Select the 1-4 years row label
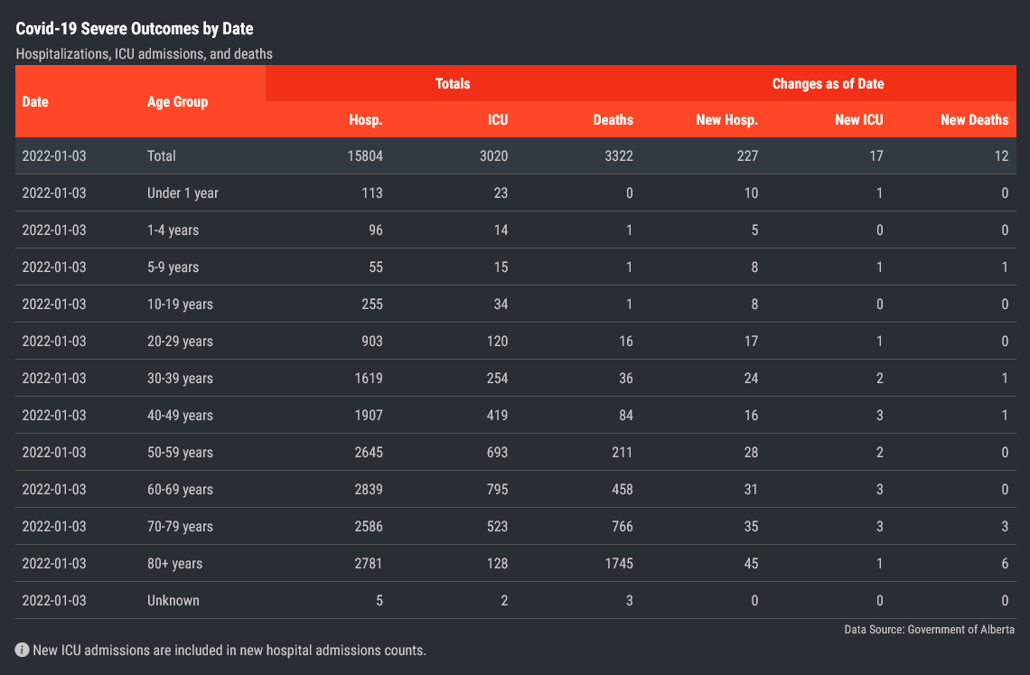The image size is (1030, 675). (173, 230)
